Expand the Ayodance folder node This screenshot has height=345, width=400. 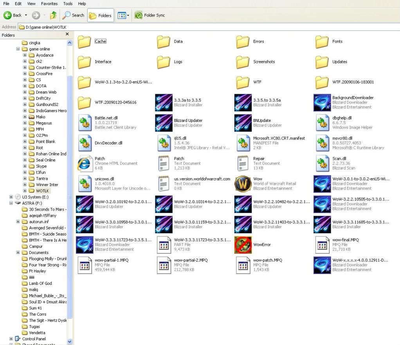[25, 55]
